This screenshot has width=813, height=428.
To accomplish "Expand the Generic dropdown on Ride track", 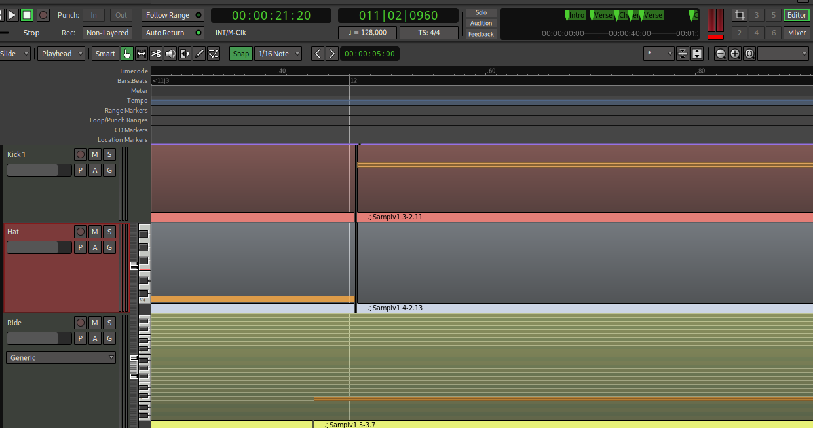I will 61,358.
